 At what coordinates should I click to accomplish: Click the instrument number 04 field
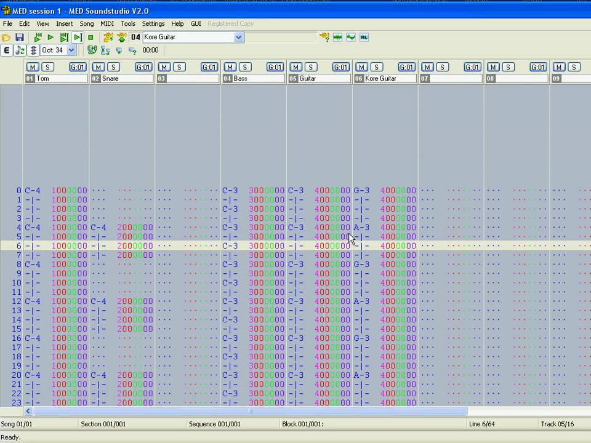pos(135,37)
